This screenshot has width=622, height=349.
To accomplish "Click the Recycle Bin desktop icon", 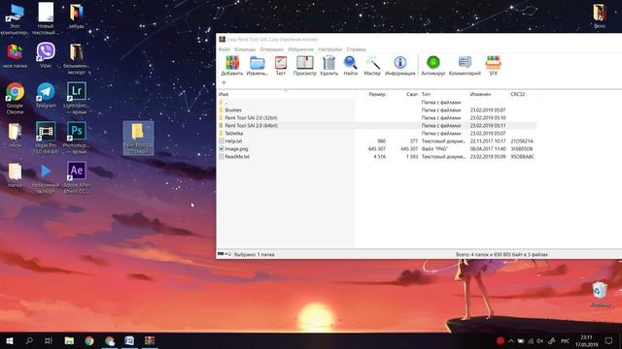I will (x=600, y=294).
